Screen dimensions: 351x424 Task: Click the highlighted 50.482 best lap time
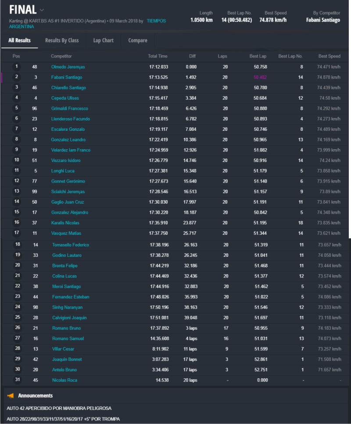[260, 77]
